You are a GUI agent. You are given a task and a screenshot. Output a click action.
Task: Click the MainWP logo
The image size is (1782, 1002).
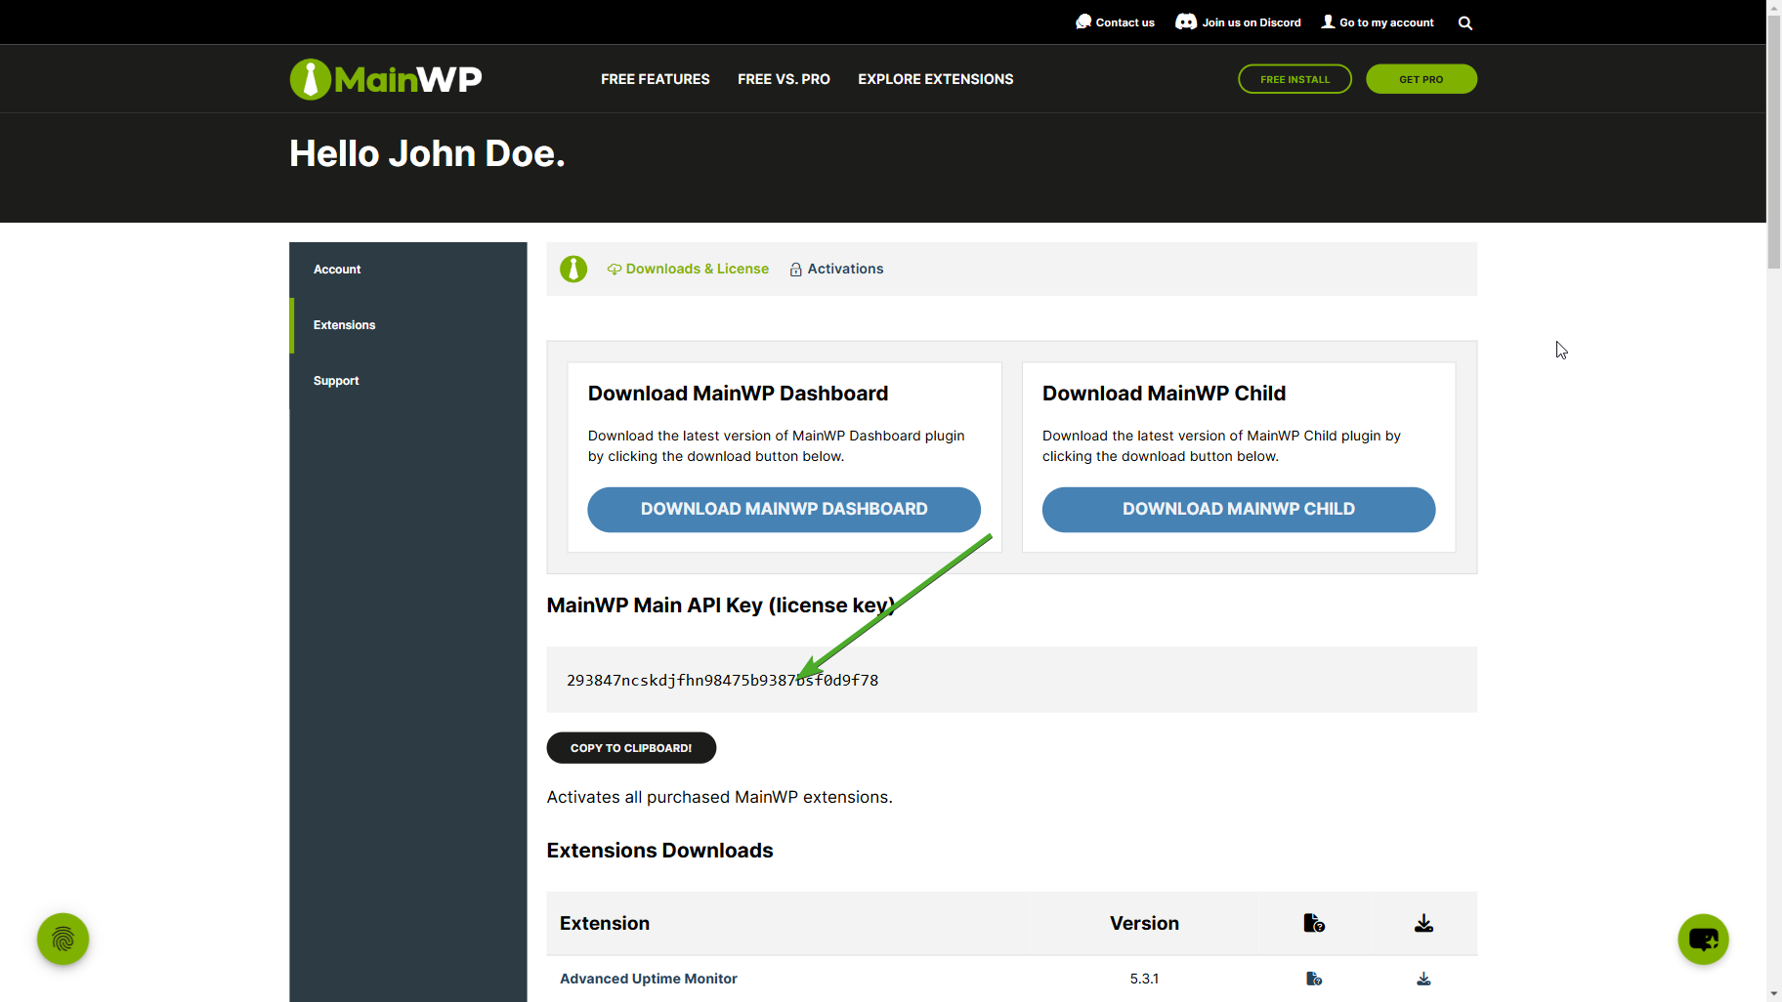tap(386, 79)
